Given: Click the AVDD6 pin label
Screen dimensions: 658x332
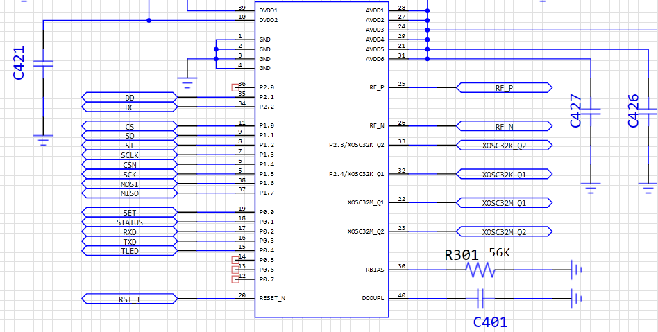Looking at the screenshot, I should (375, 59).
